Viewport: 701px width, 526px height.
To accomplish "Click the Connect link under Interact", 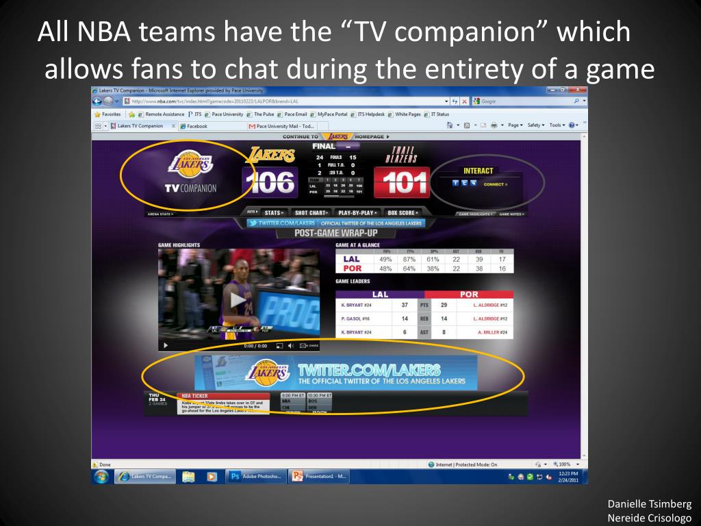I will (x=496, y=184).
